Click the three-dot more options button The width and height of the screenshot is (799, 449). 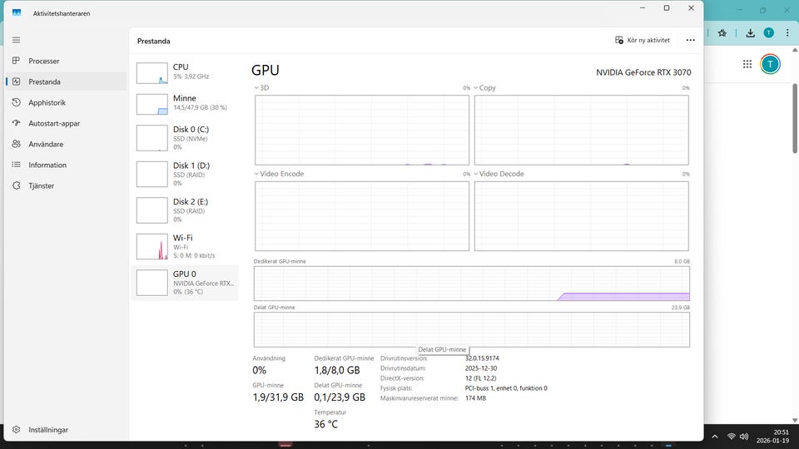click(690, 40)
